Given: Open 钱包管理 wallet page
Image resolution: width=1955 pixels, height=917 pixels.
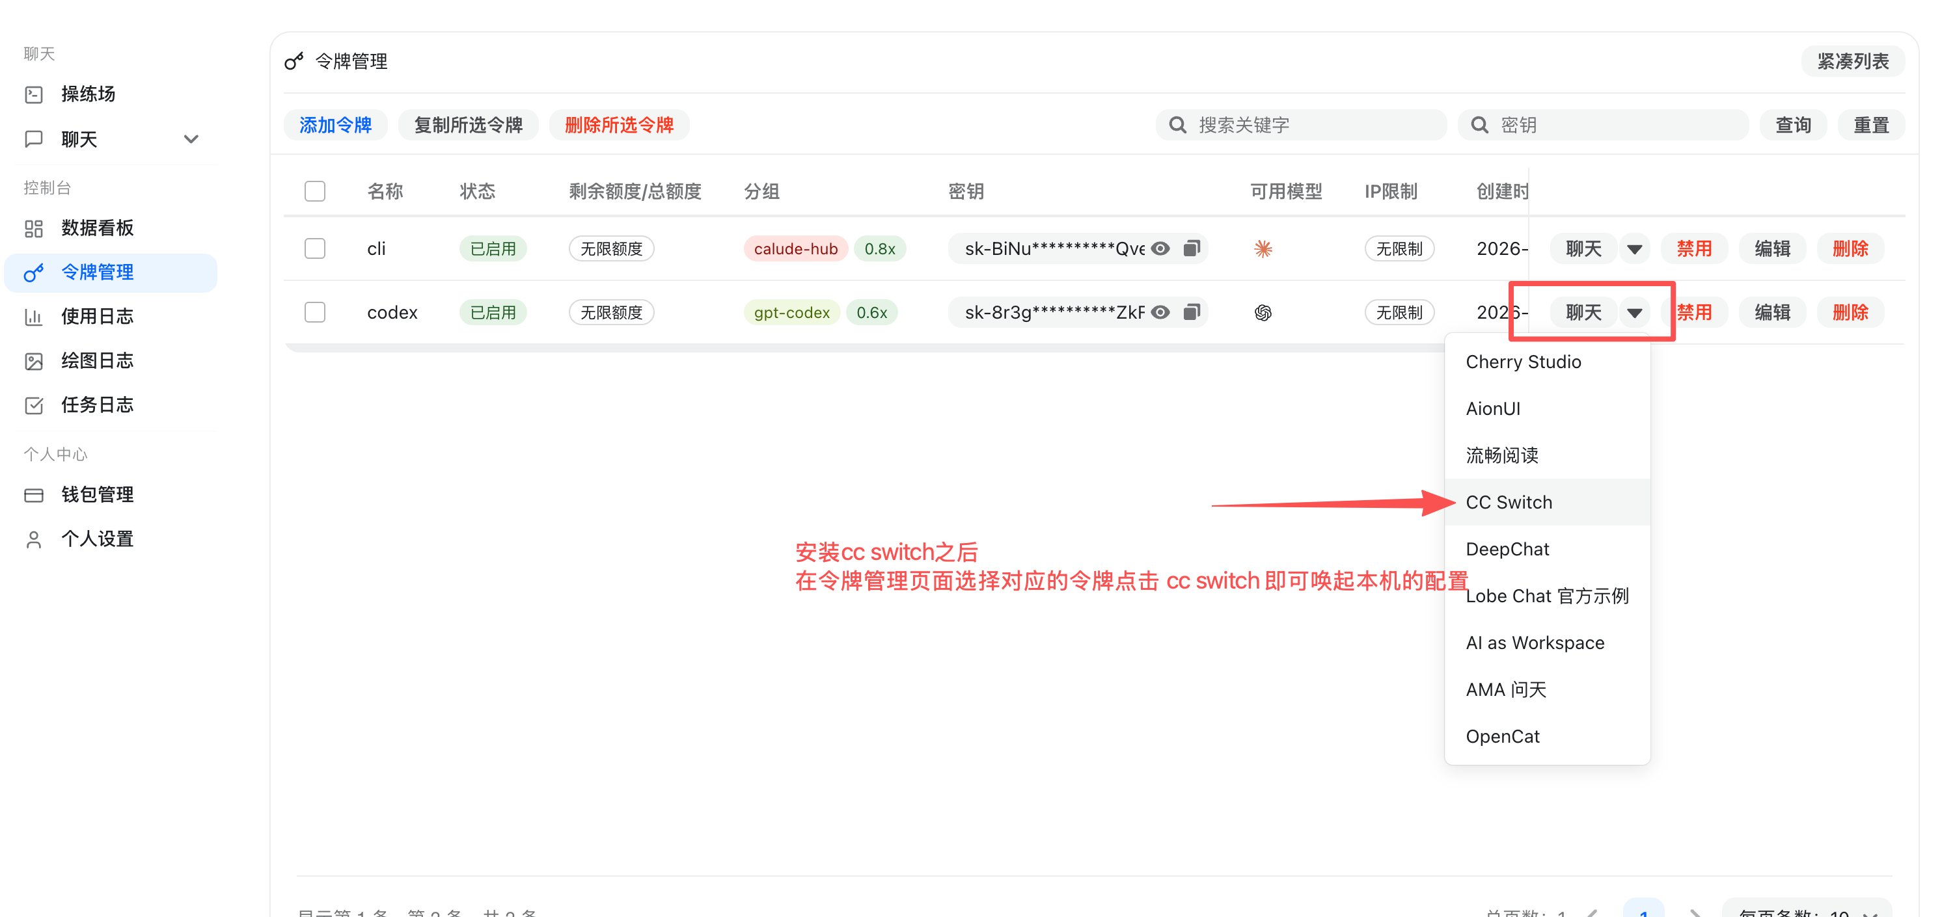Looking at the screenshot, I should [x=110, y=494].
